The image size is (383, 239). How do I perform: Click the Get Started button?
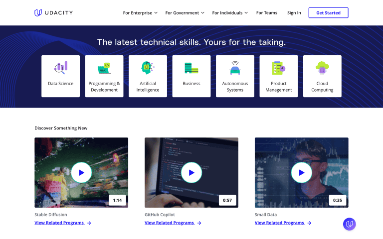coord(328,12)
